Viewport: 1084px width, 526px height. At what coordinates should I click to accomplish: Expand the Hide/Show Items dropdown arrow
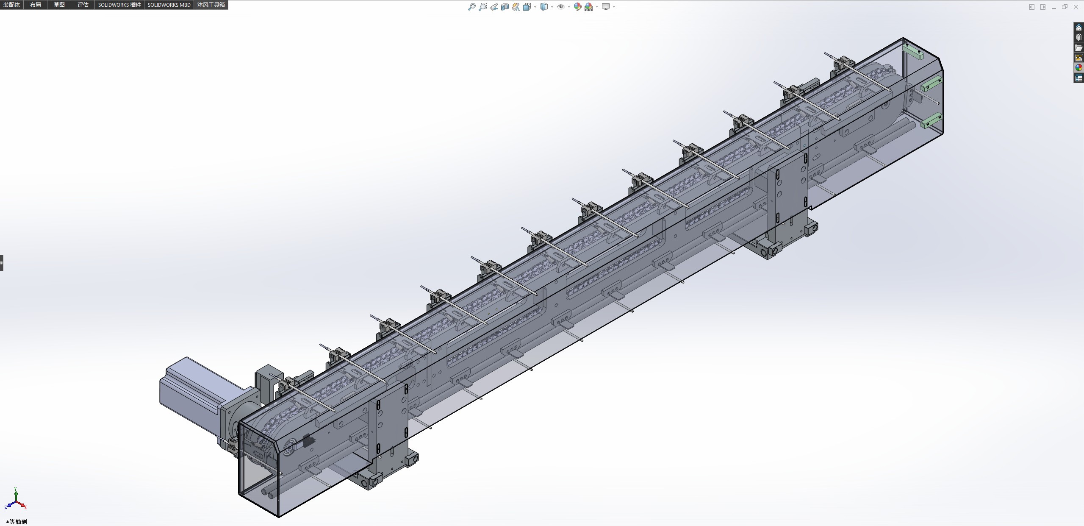tap(568, 7)
